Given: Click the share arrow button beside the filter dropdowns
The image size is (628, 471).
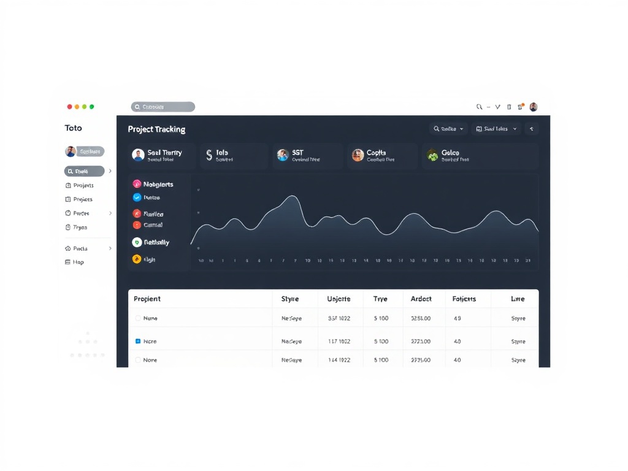Looking at the screenshot, I should coord(531,129).
